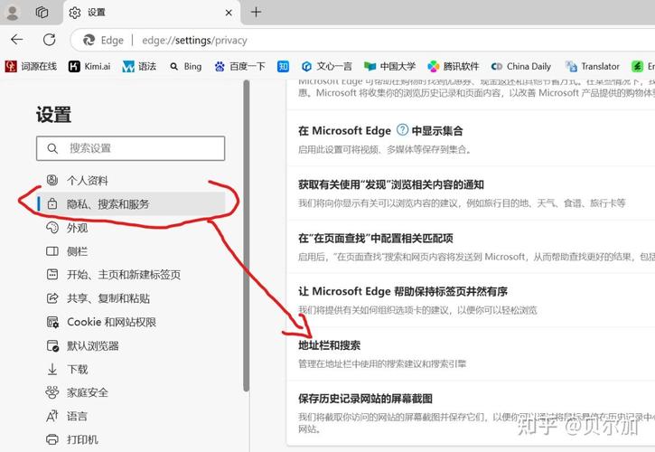
Task: Refresh the page
Action: 50,40
